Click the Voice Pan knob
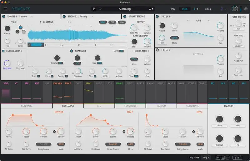The image size is (250, 161). (238, 56)
